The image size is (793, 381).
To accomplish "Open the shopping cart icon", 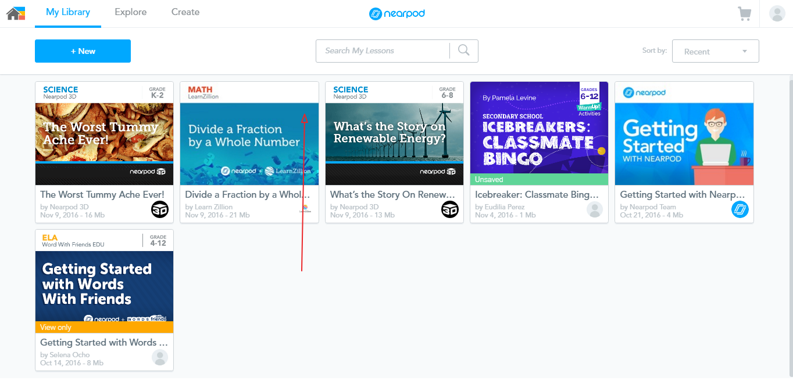I will click(744, 13).
